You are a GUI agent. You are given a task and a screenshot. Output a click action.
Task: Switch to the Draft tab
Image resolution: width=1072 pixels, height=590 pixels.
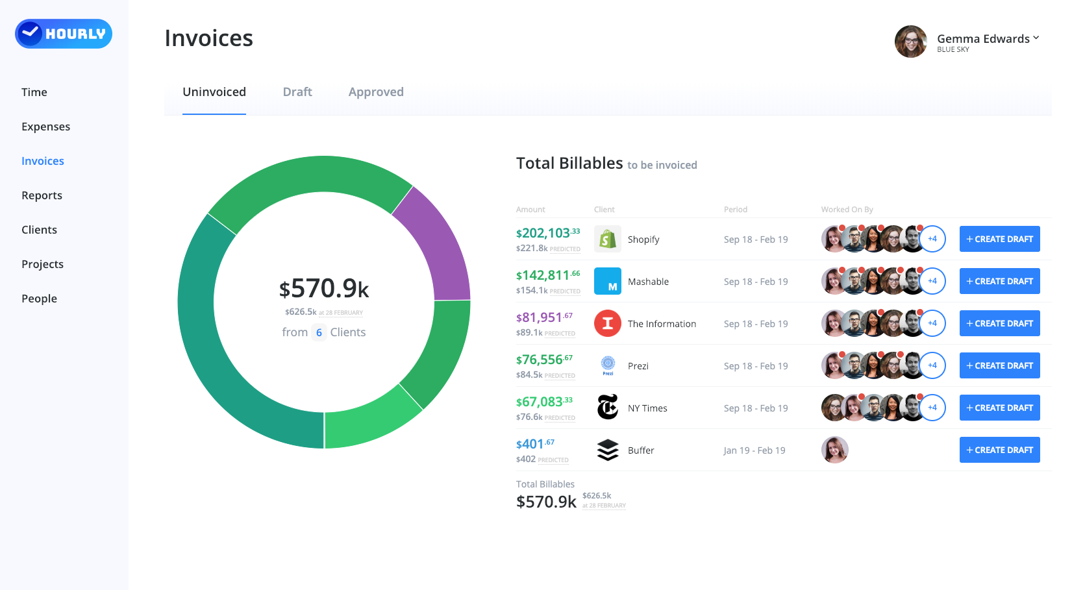tap(297, 92)
